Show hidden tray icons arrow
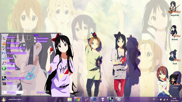 [x=158, y=99]
